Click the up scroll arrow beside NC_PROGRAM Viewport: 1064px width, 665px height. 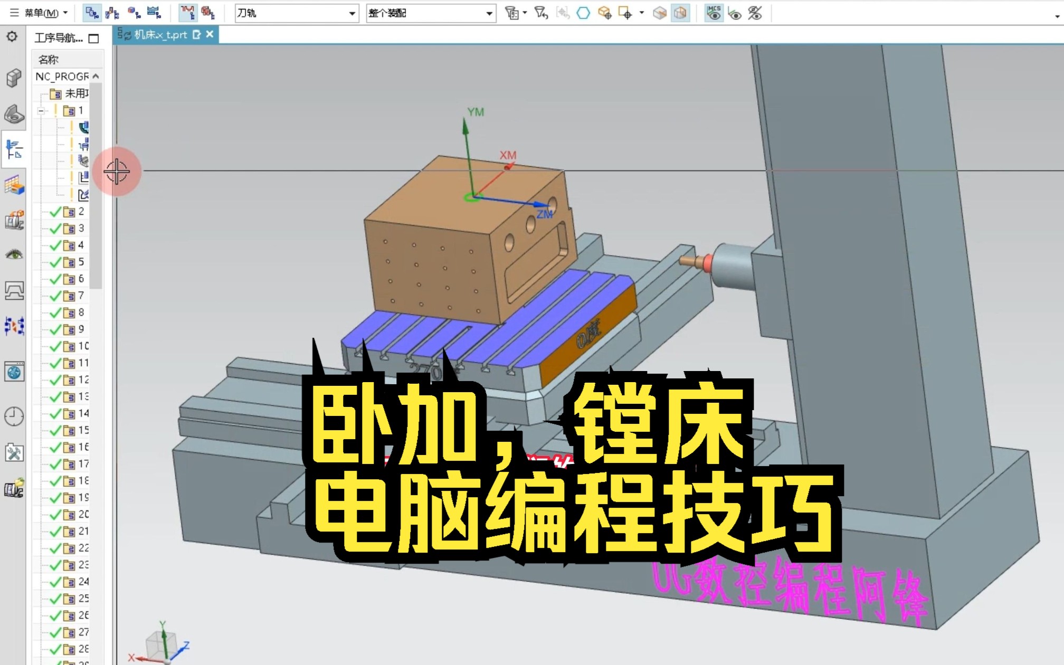96,76
